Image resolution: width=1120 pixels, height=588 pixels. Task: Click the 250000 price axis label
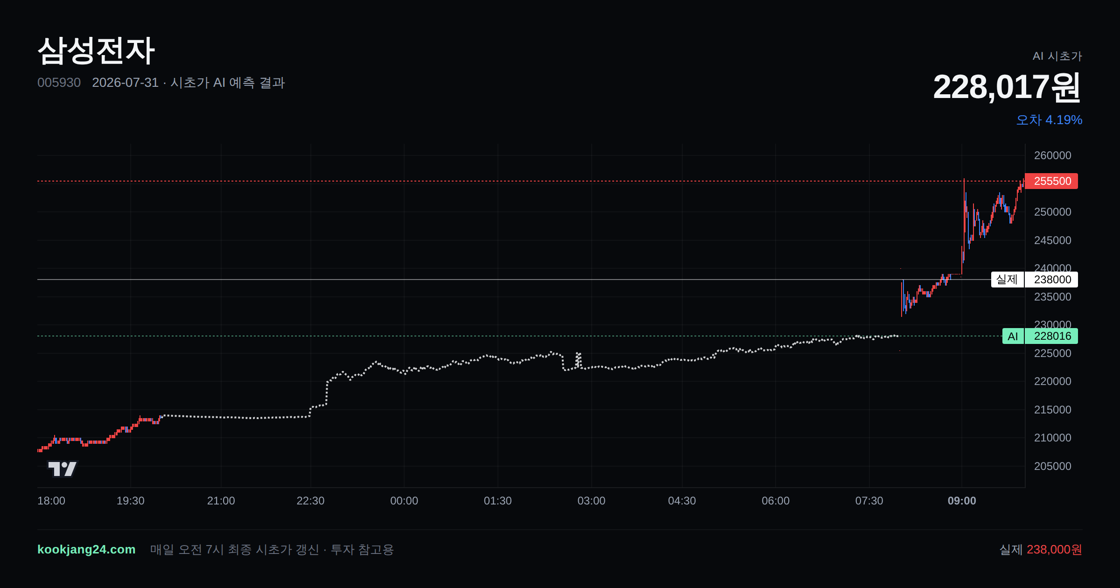(1053, 212)
